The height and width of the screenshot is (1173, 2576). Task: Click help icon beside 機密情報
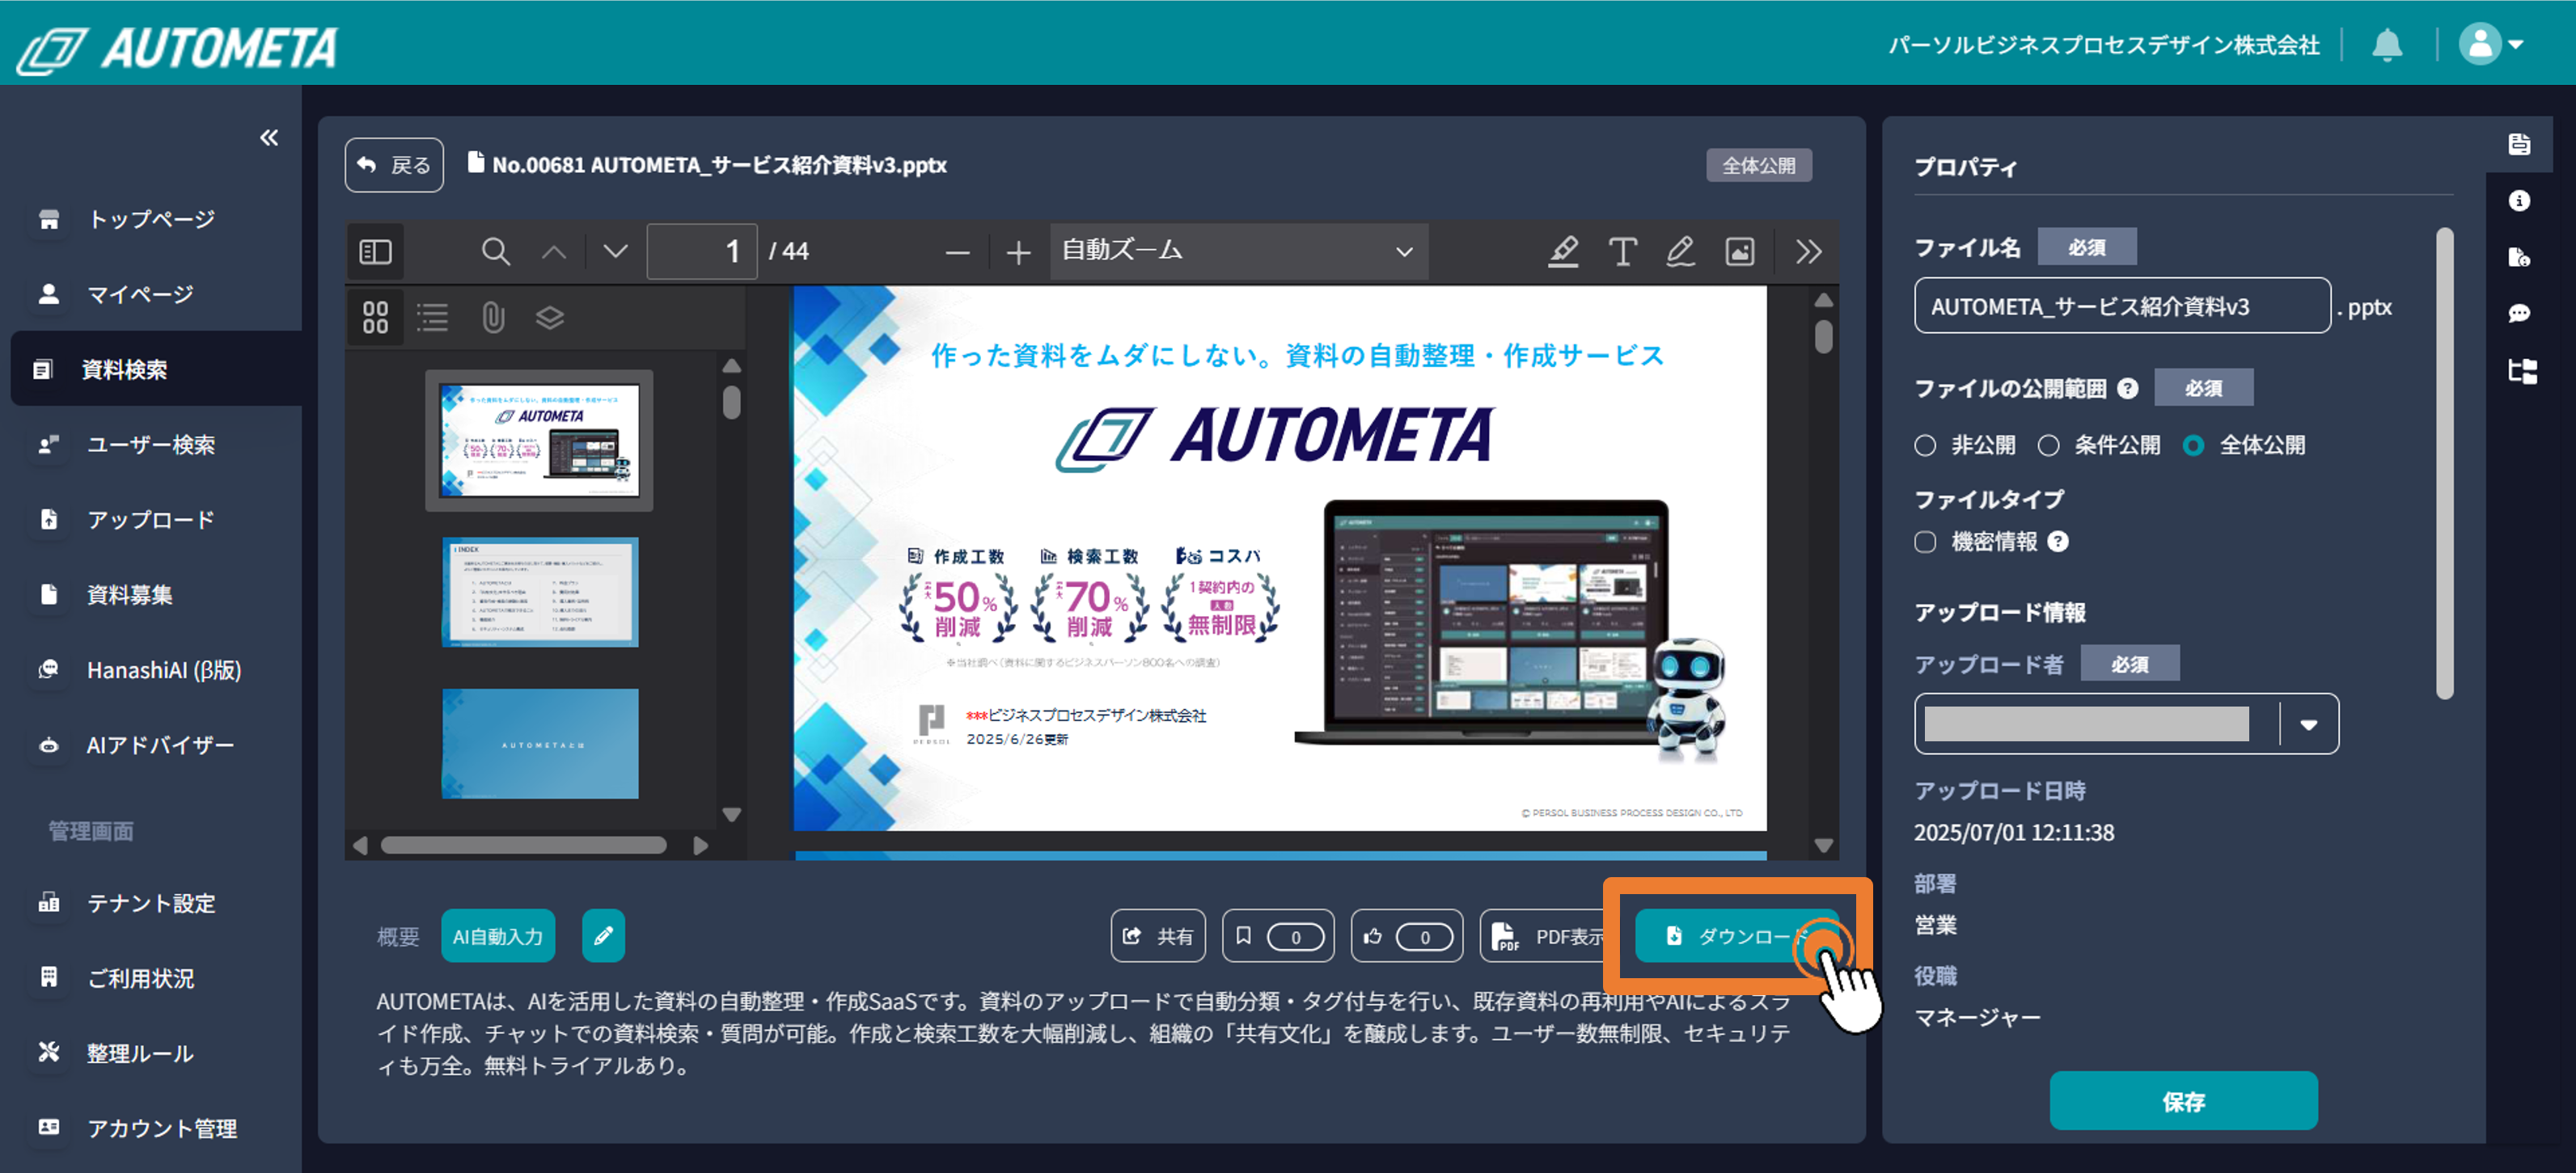point(2058,542)
